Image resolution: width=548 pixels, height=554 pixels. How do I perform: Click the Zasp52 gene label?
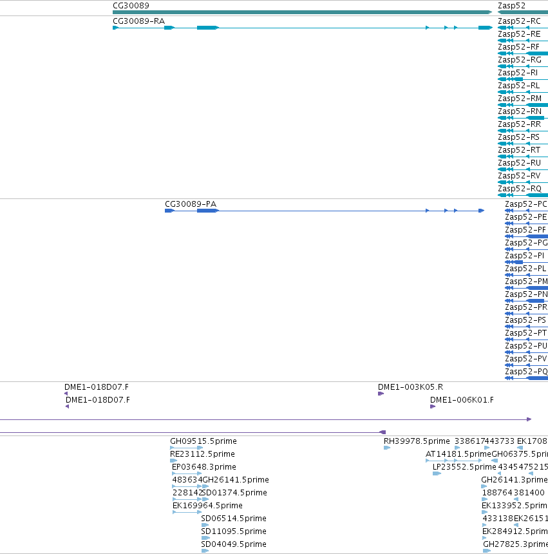tap(511, 6)
